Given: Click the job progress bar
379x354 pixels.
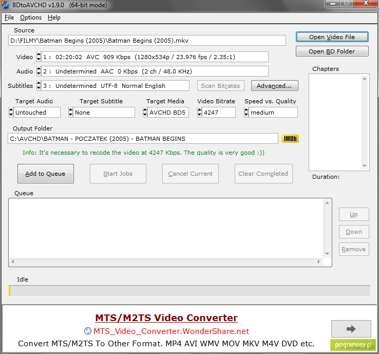Looking at the screenshot, I should coord(189,291).
